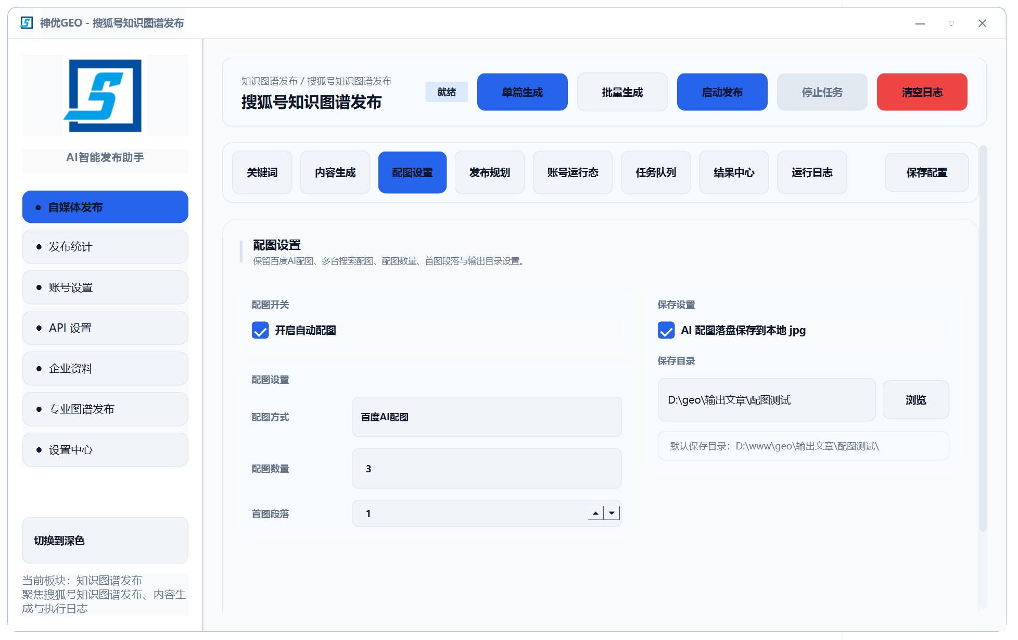
Task: Go to the 发布规划 tab
Action: click(x=489, y=172)
